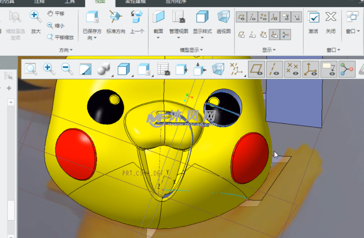Open saved orientations on graphics toolbar
This screenshot has width=364, height=238.
tap(144, 69)
